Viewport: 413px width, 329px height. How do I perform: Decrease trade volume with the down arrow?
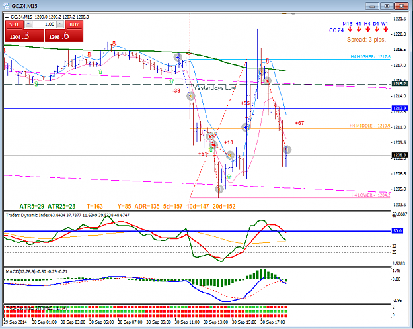pos(28,24)
